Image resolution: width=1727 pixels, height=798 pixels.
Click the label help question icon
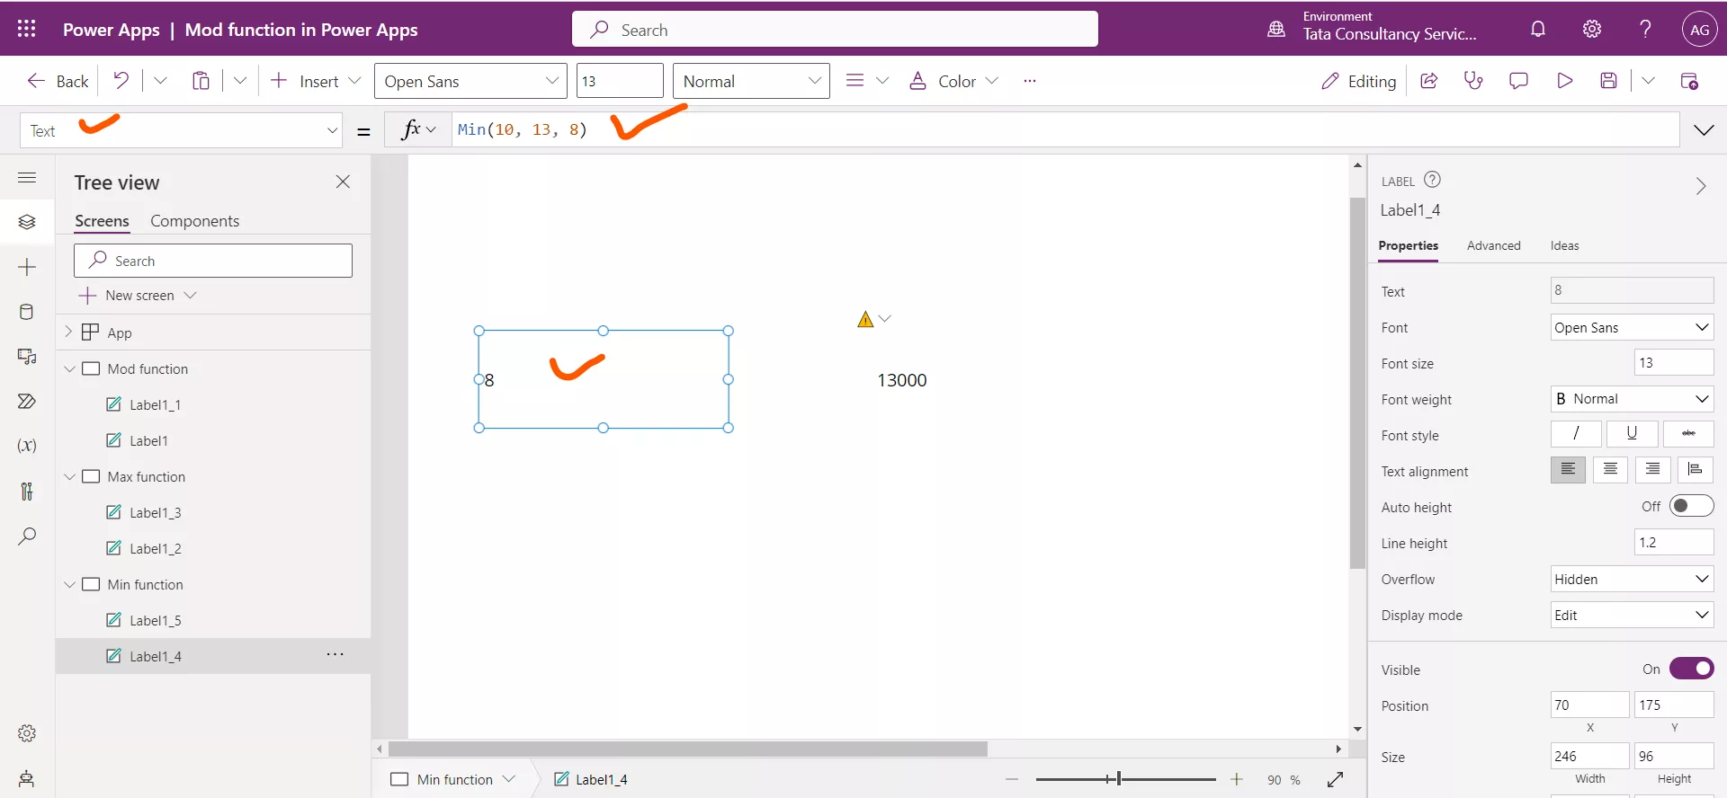pyautogui.click(x=1432, y=180)
